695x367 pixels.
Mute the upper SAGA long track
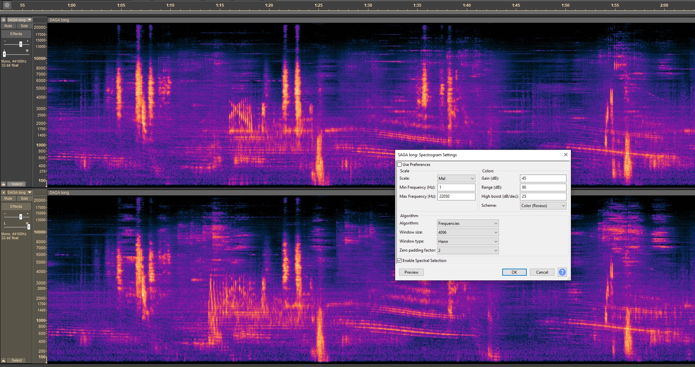(8, 26)
